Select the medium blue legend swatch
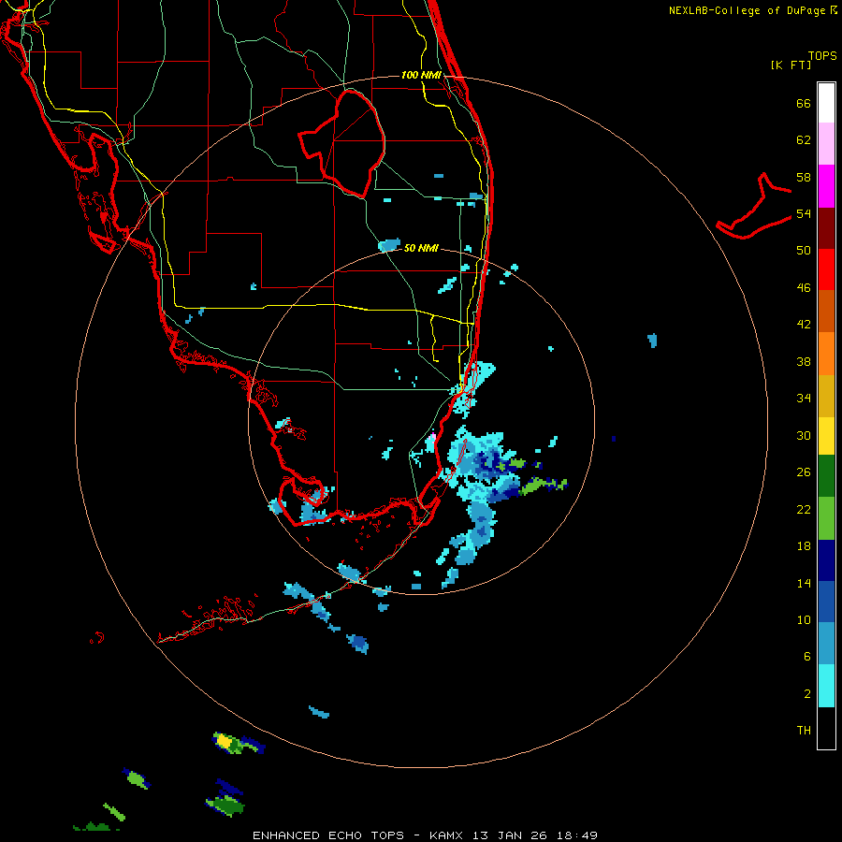 [x=826, y=602]
